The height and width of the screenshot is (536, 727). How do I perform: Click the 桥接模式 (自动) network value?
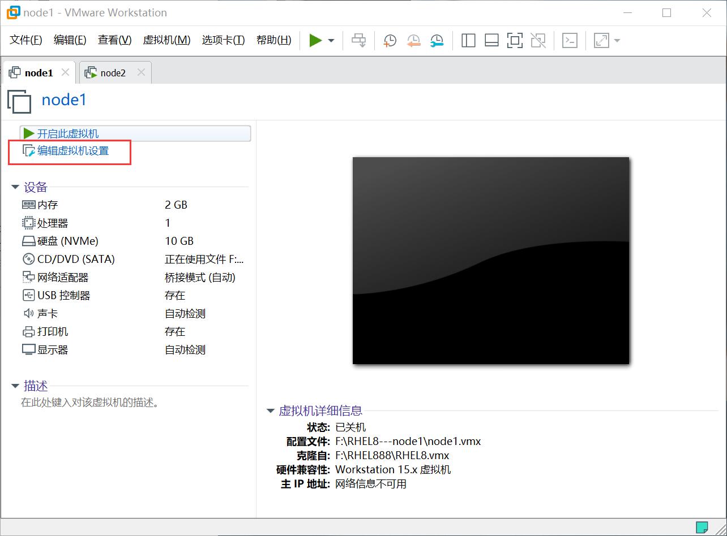[200, 277]
